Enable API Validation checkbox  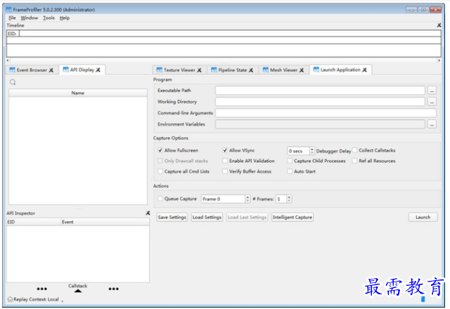[225, 161]
